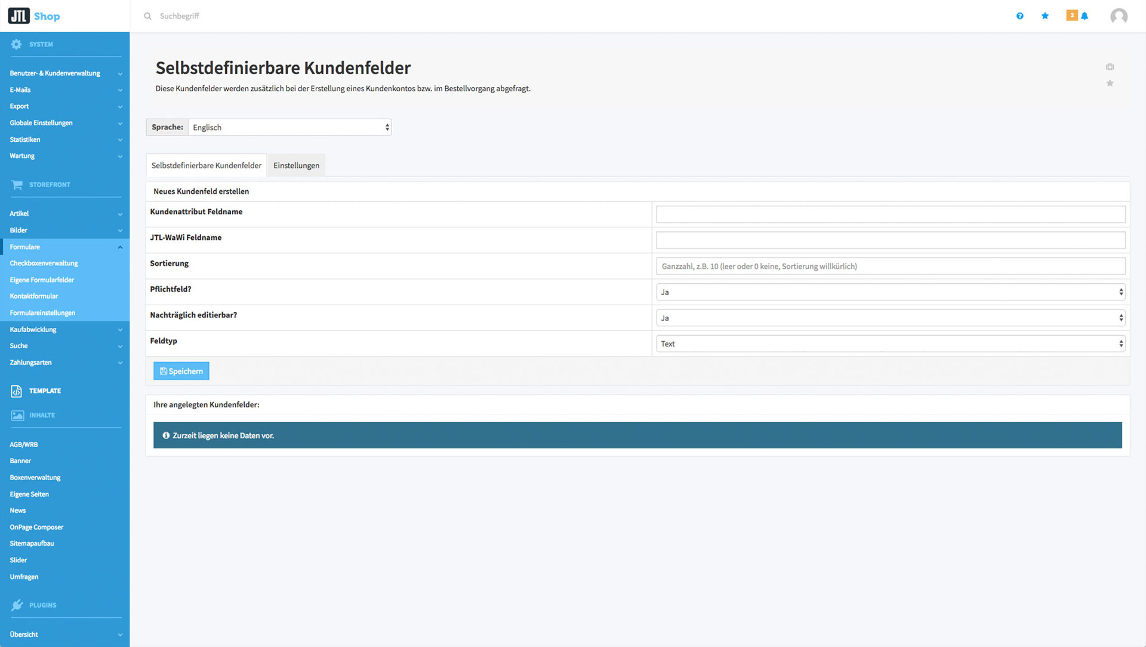1146x647 pixels.
Task: Open Kontaktformular in sidebar
Action: click(33, 296)
